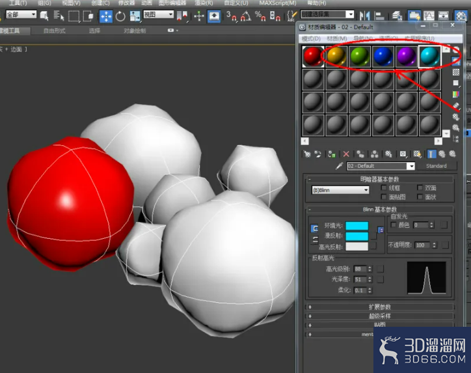This screenshot has height=373, width=471.
Task: Click the Go to Parent icon
Action: [442, 154]
